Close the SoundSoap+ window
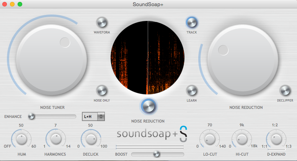297x161 pixels. [5, 4]
